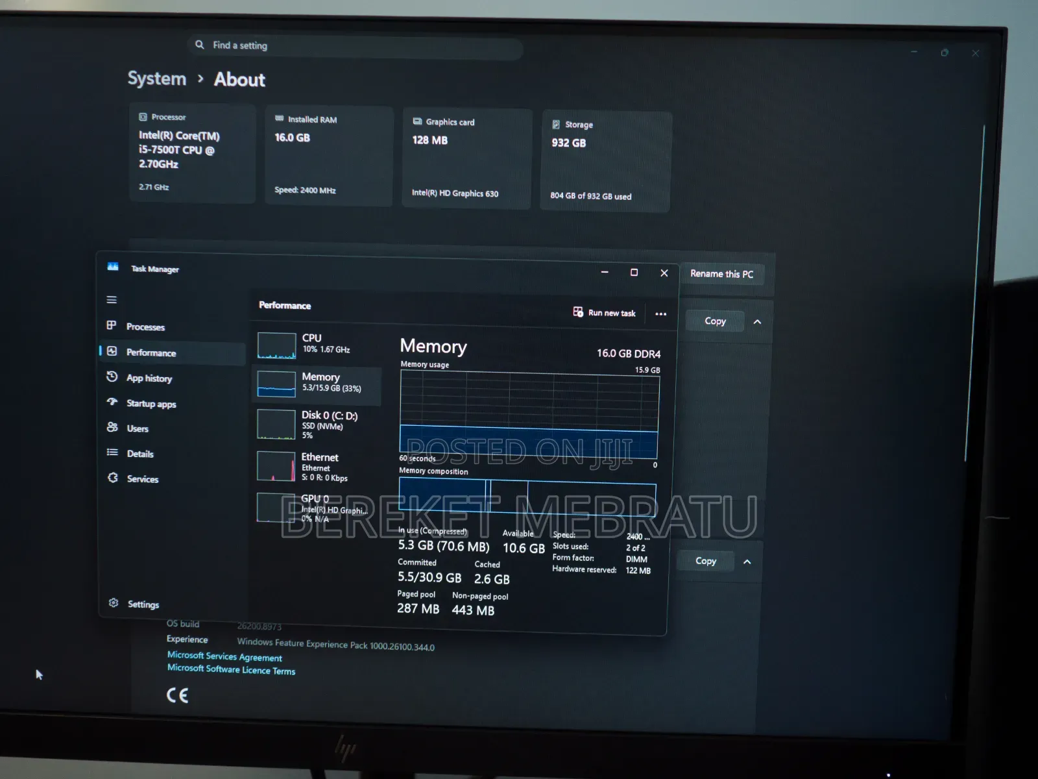Click the Performance icon in sidebar
The height and width of the screenshot is (779, 1038).
(x=112, y=351)
